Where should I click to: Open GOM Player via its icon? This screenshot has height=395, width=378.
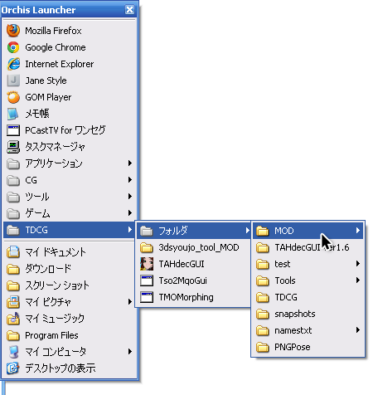[13, 97]
